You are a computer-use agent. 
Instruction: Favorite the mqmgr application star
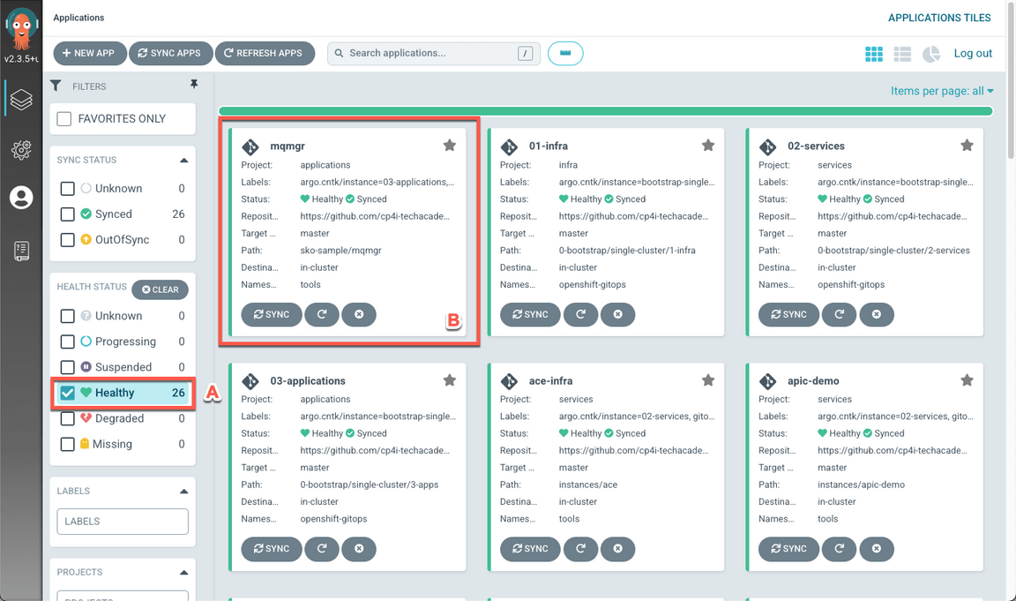(x=449, y=146)
